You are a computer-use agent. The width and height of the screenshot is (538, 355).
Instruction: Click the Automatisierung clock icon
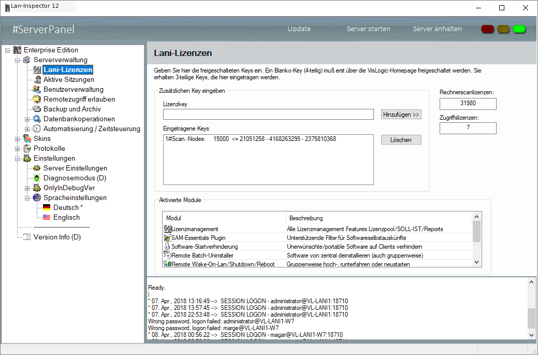click(37, 129)
